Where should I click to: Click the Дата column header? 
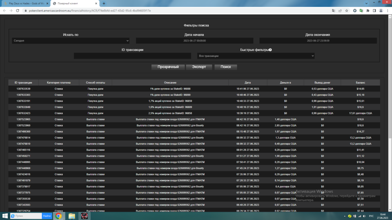[x=248, y=83]
